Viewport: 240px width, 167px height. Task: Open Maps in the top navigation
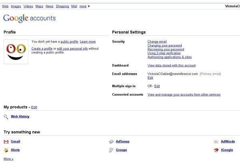point(39,6)
